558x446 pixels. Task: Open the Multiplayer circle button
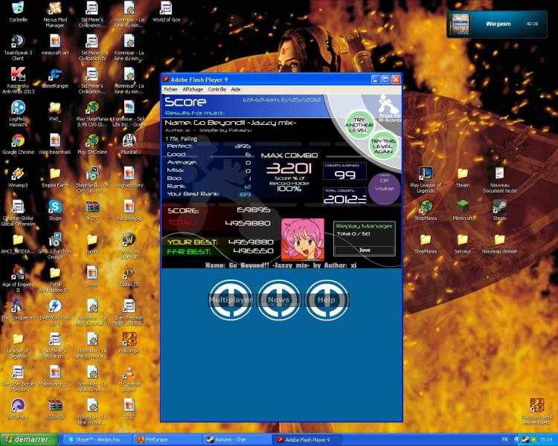[230, 300]
